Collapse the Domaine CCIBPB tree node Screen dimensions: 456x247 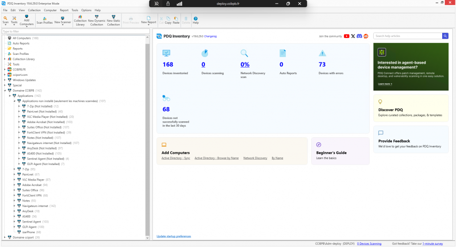click(x=4, y=91)
